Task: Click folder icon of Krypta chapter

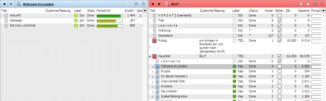Action: pos(158,71)
